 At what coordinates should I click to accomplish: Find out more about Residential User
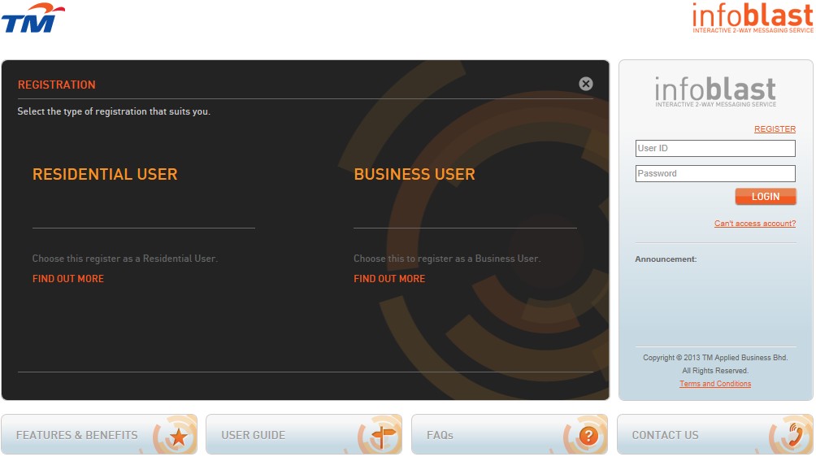[x=68, y=278]
